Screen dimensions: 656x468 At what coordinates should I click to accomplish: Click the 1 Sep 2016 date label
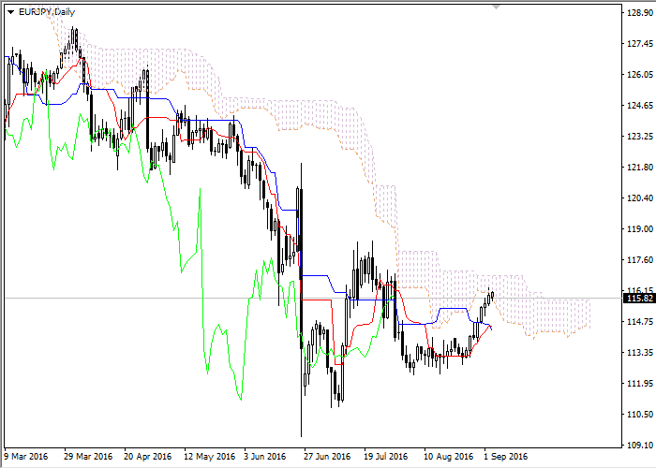click(x=506, y=457)
